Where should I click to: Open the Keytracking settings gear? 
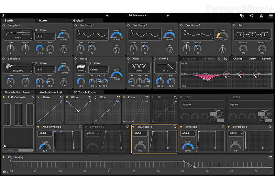tap(4, 172)
